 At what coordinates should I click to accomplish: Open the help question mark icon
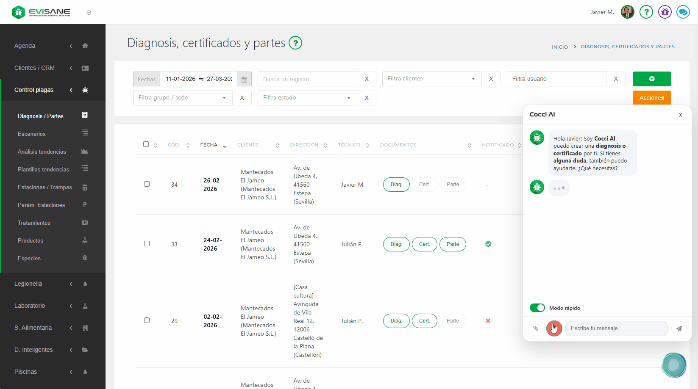point(646,12)
